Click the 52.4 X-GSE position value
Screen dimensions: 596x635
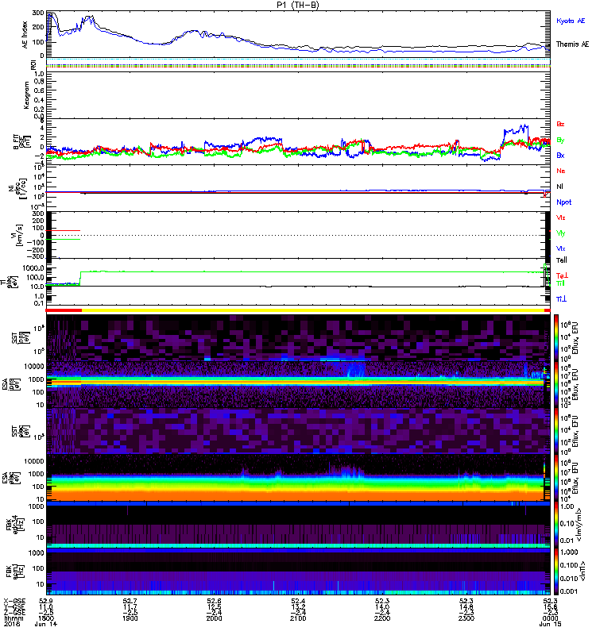(x=298, y=601)
